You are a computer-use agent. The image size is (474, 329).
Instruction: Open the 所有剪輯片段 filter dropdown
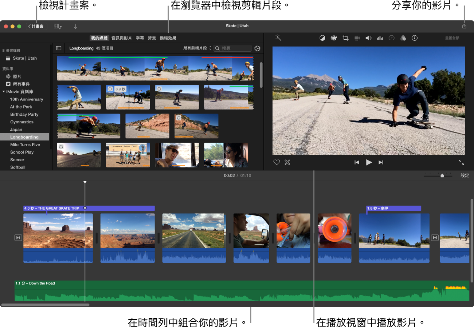197,48
